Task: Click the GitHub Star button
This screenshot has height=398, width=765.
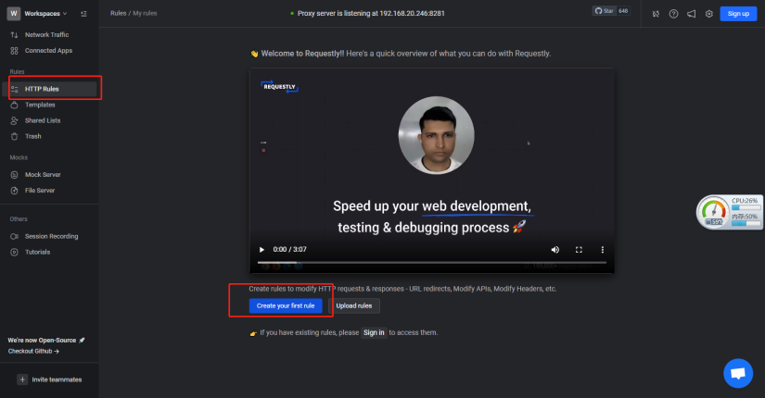Action: coord(604,11)
